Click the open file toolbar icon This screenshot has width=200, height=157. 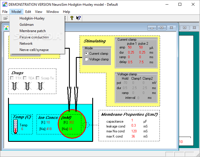(5, 18)
